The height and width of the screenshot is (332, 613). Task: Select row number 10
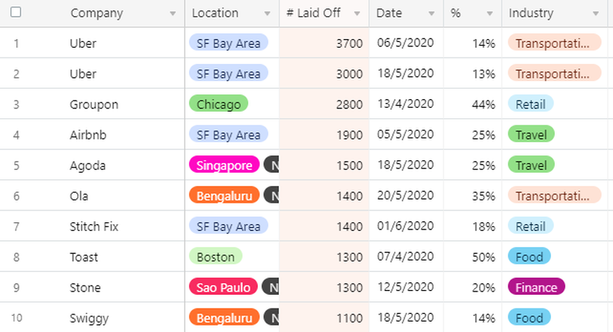pos(17,317)
